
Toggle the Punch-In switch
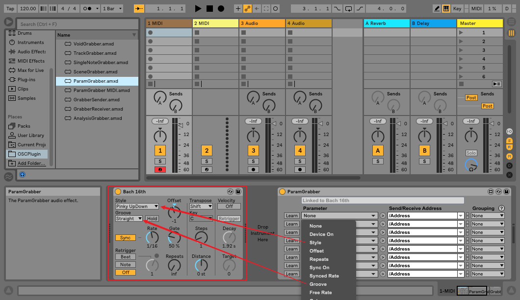click(x=337, y=9)
